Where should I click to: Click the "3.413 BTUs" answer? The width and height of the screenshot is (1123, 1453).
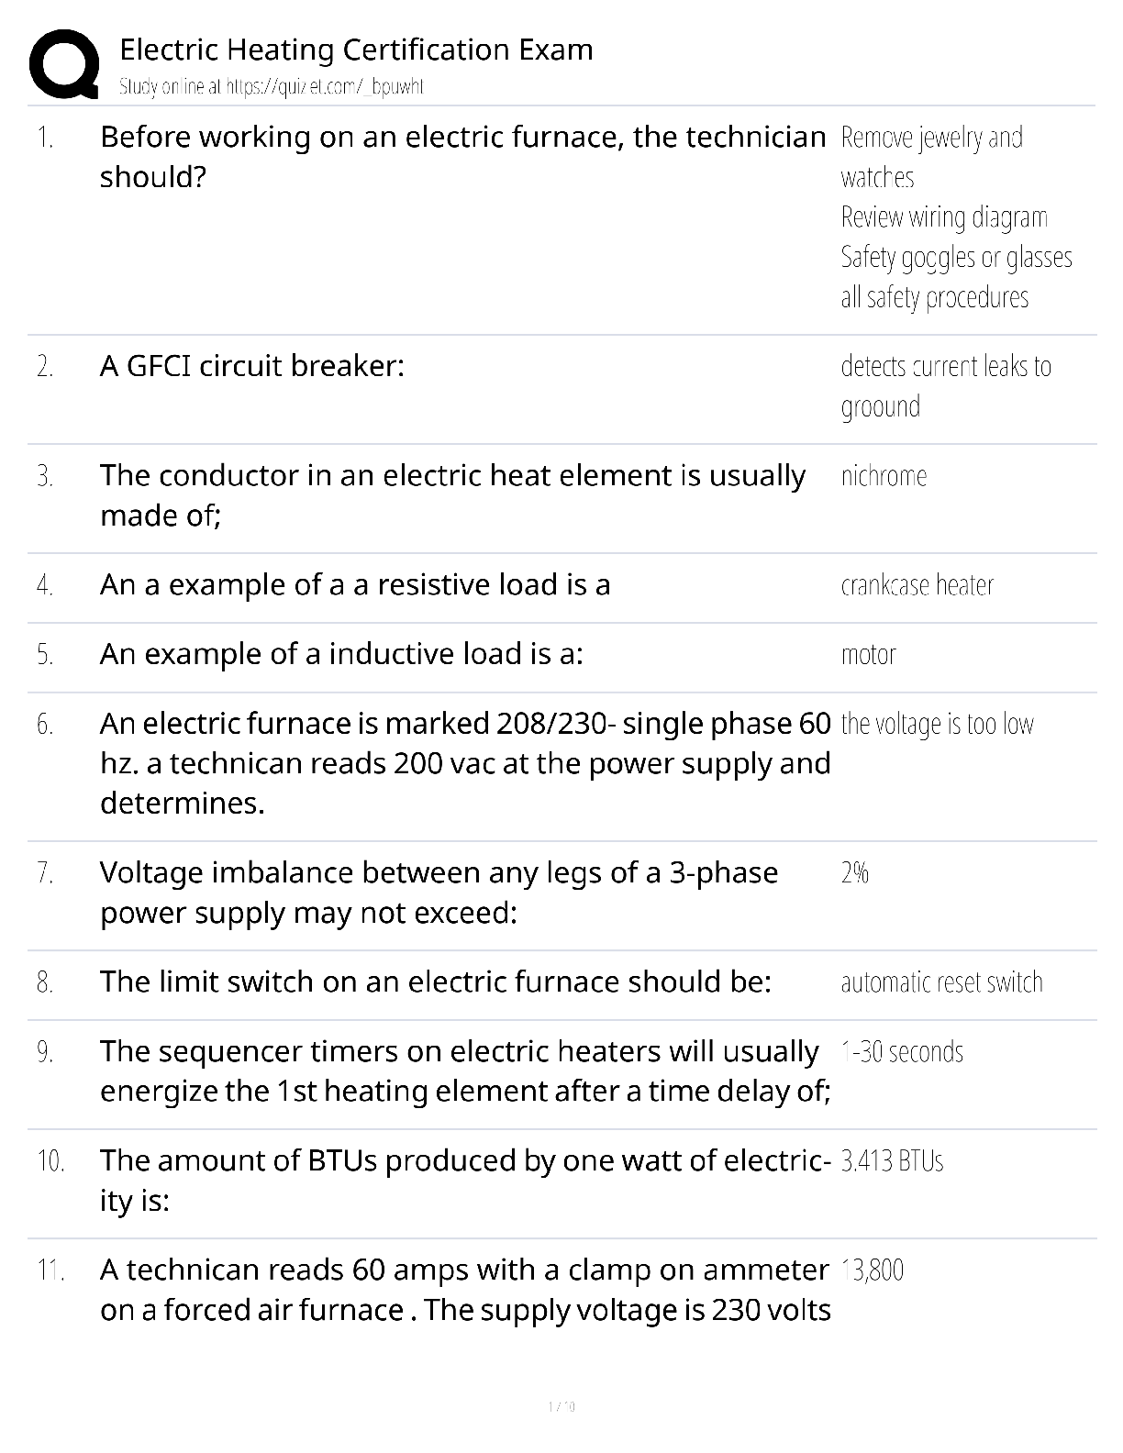pos(892,1161)
